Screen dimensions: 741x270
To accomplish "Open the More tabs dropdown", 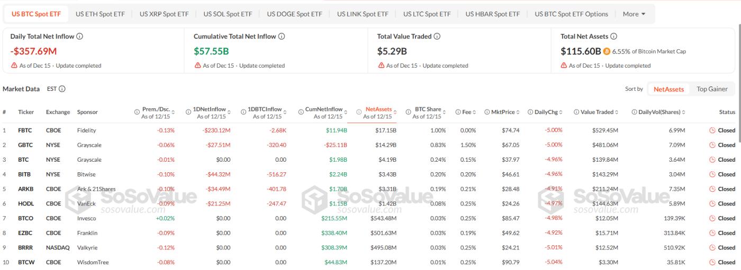I will 634,14.
